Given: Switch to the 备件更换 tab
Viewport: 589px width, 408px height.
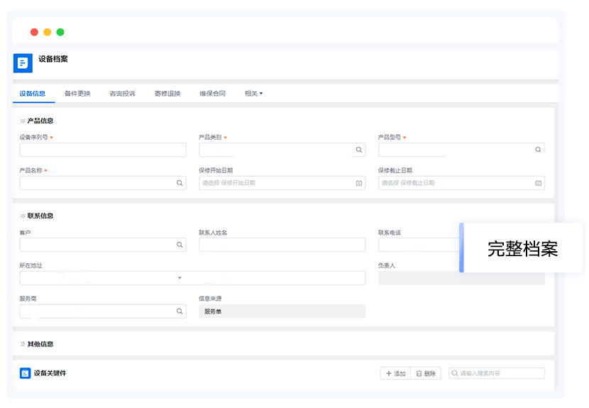Looking at the screenshot, I should tap(77, 94).
